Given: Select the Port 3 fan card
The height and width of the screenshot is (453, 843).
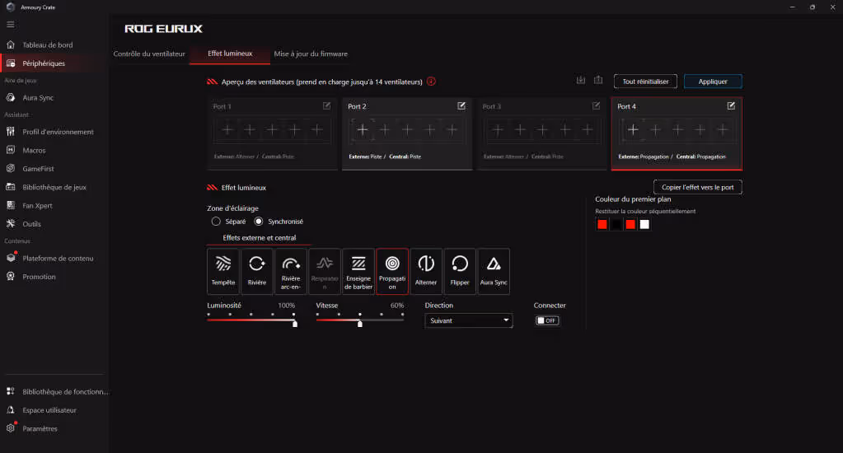Looking at the screenshot, I should [x=542, y=133].
